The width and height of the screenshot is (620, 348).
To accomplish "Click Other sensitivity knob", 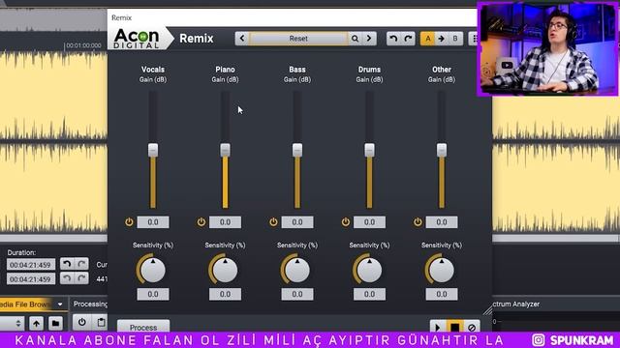I will pos(442,270).
